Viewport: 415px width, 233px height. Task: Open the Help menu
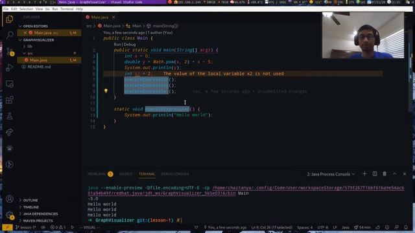[79, 9]
